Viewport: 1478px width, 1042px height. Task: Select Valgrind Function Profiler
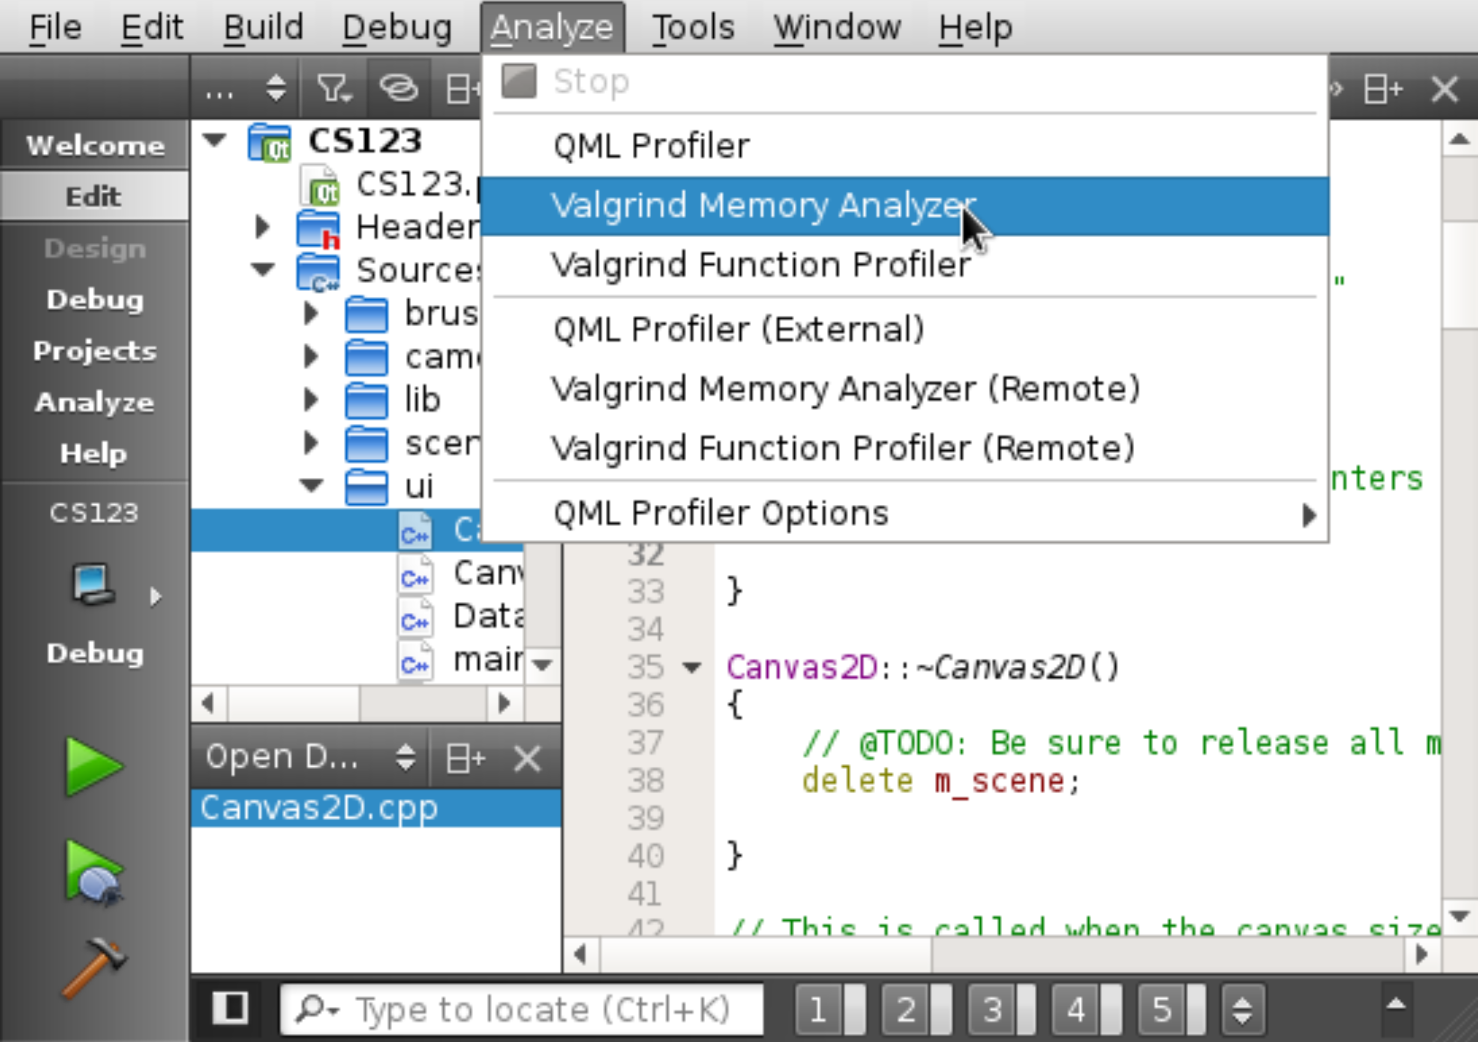[904, 265]
